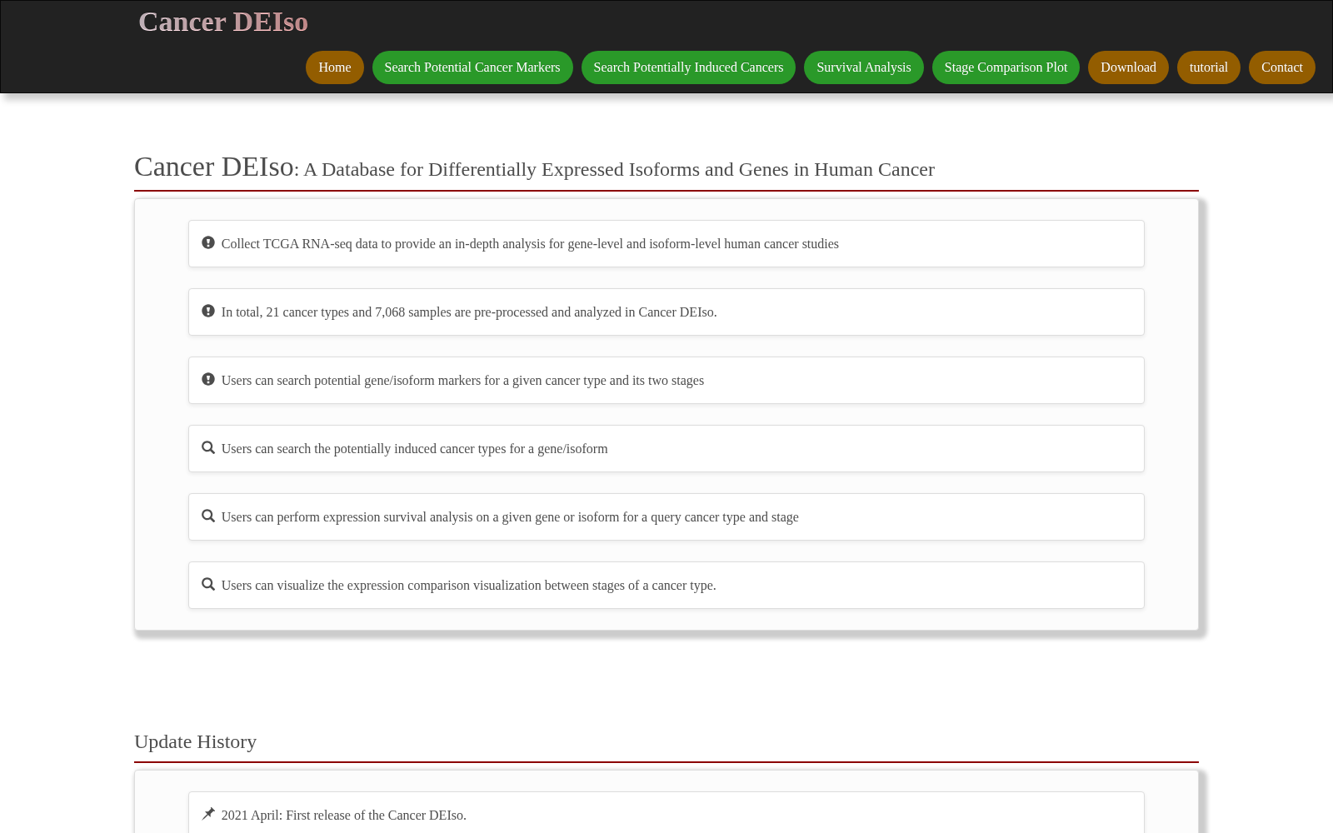
Task: Click the Update History heading
Action: [x=196, y=741]
